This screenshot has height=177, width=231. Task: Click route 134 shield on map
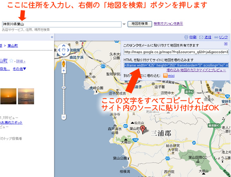point(135,140)
